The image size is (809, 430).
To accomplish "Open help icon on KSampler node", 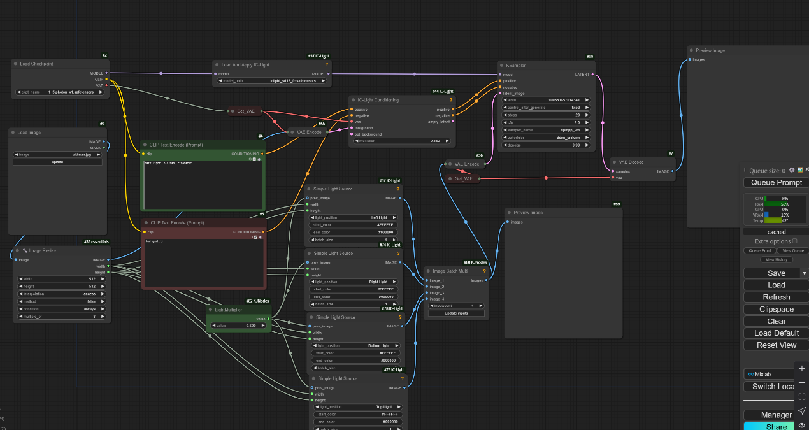I will (x=590, y=65).
